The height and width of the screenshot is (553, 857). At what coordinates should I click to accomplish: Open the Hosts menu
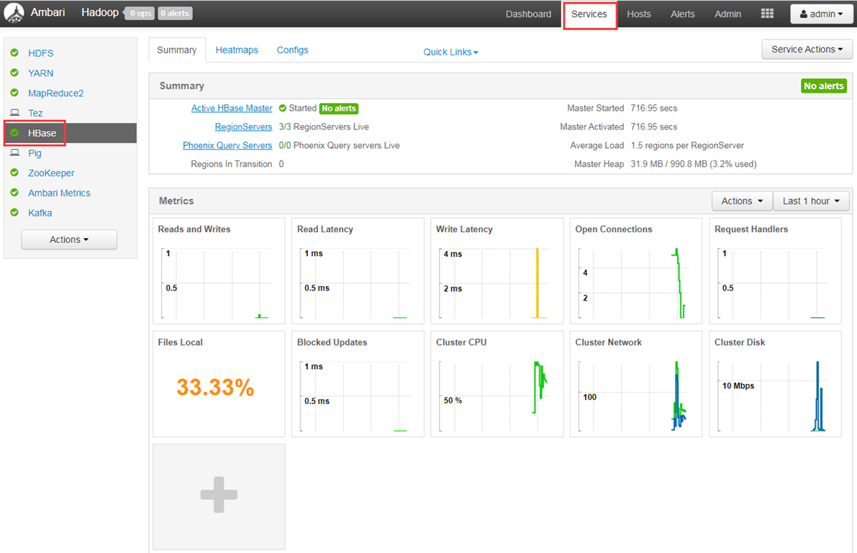click(638, 14)
